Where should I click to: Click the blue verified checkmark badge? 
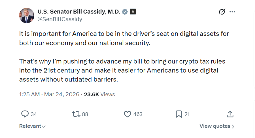pos(125,12)
